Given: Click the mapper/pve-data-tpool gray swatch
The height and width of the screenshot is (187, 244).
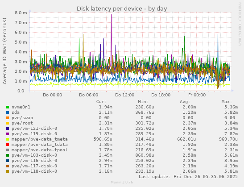Looking at the screenshot, I should point(8,150).
